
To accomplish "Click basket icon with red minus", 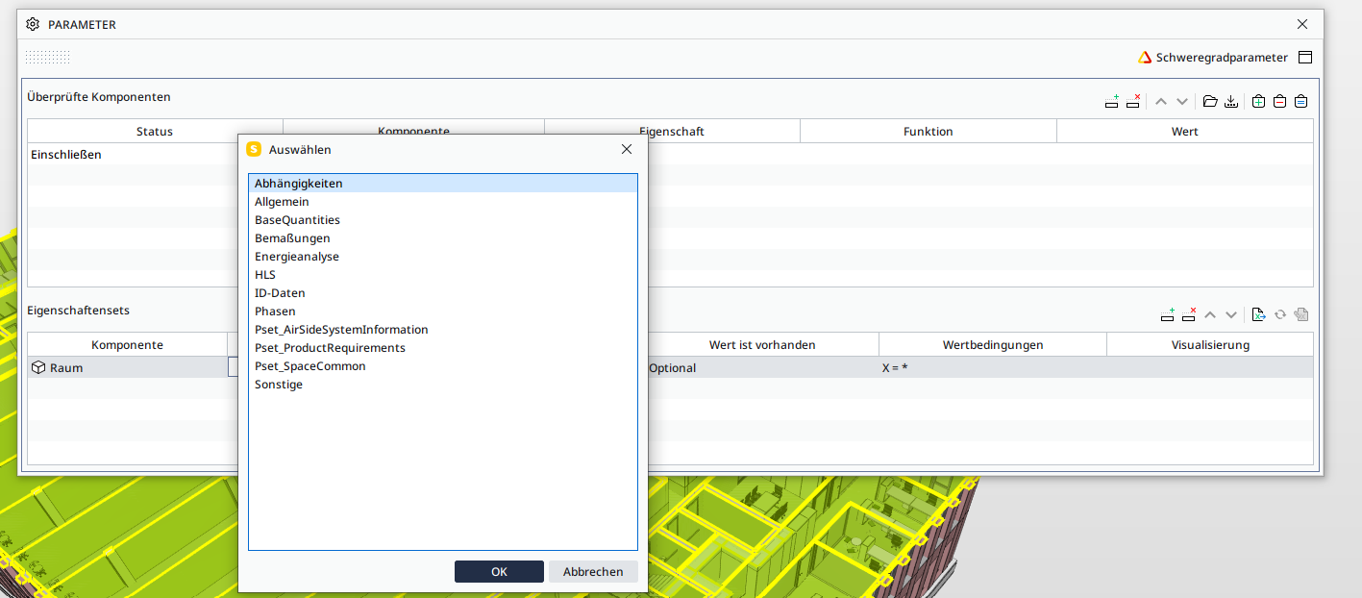I will pos(1280,101).
